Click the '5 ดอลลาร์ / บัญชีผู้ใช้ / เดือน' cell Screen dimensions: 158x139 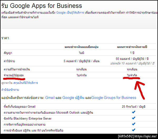pos(81,61)
